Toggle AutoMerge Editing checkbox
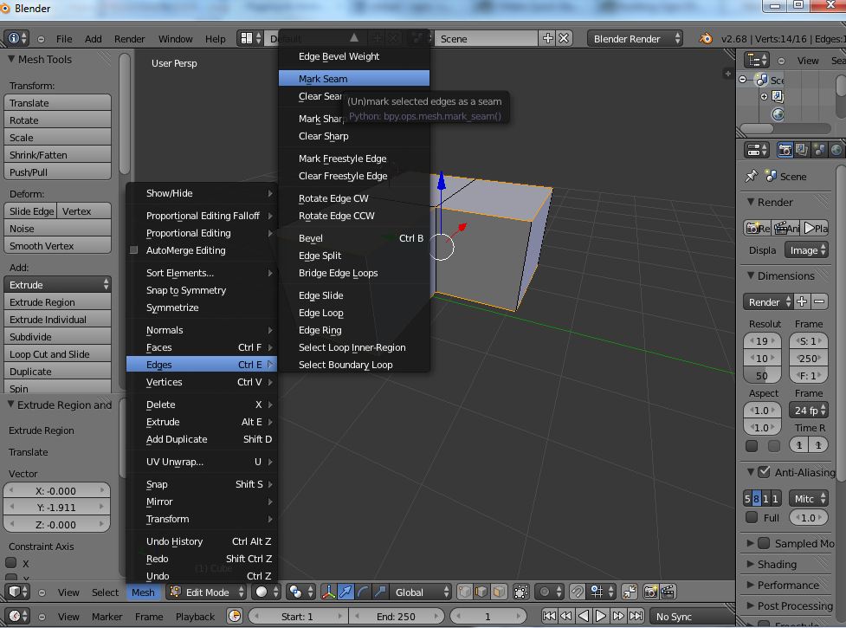Viewport: 846px width, 628px height. tap(134, 250)
